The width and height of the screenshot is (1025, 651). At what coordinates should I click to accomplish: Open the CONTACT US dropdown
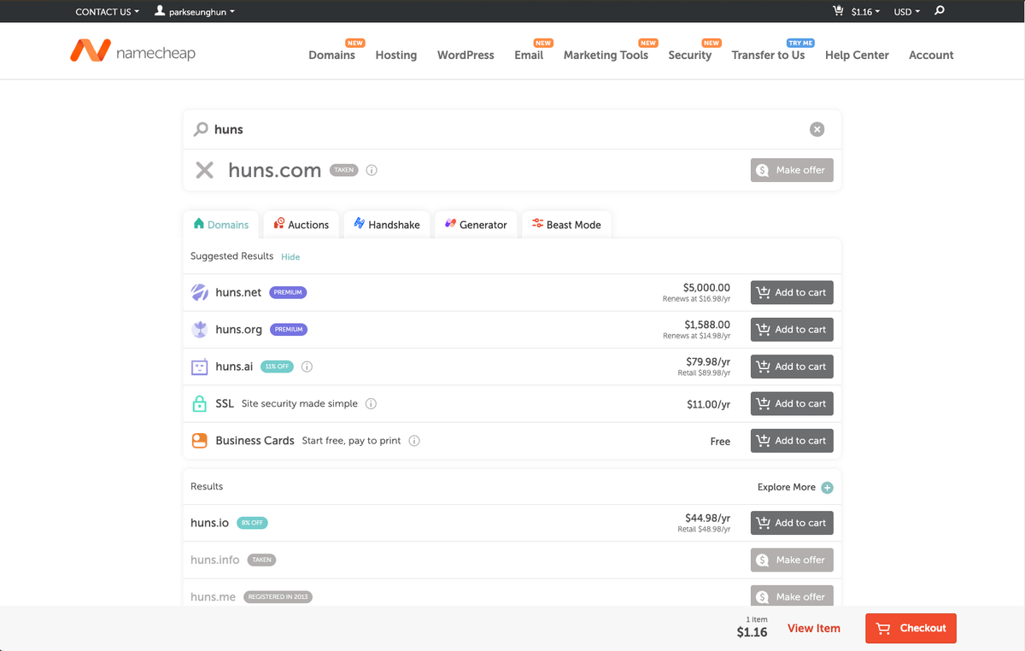tap(108, 12)
